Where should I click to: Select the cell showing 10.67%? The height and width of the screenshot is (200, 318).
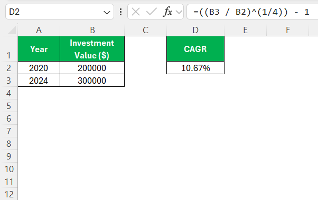tap(195, 68)
